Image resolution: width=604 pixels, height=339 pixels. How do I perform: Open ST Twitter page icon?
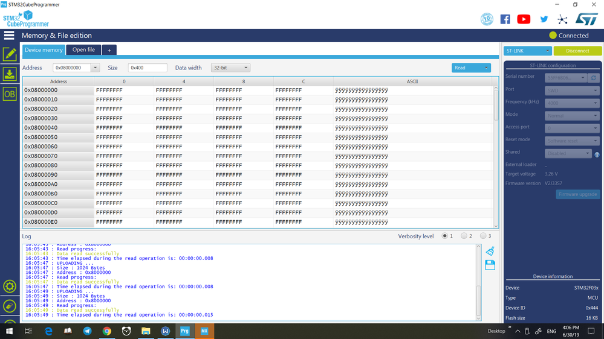click(x=544, y=19)
